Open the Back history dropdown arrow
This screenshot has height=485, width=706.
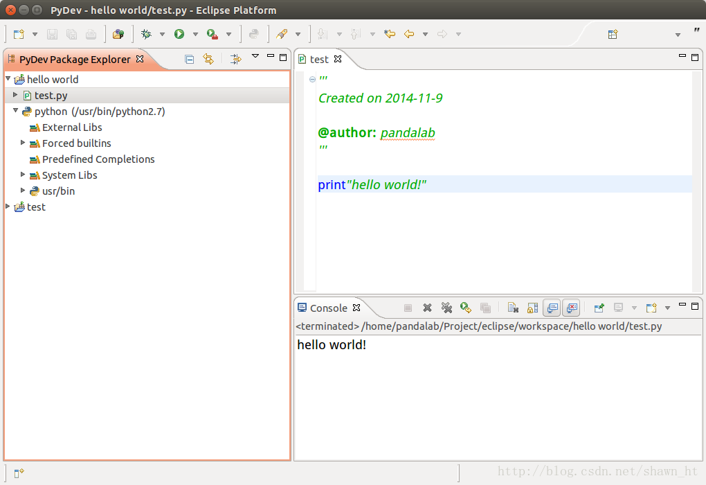coord(425,34)
